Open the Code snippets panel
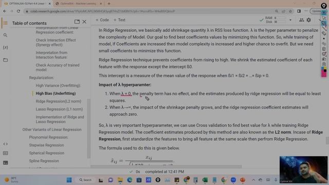Viewport: 329px width, 185px height. click(x=6, y=144)
